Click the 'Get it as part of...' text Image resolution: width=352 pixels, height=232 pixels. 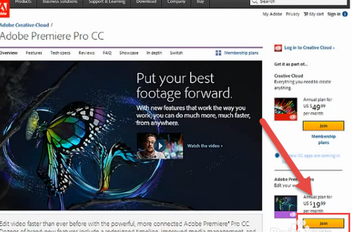point(291,64)
